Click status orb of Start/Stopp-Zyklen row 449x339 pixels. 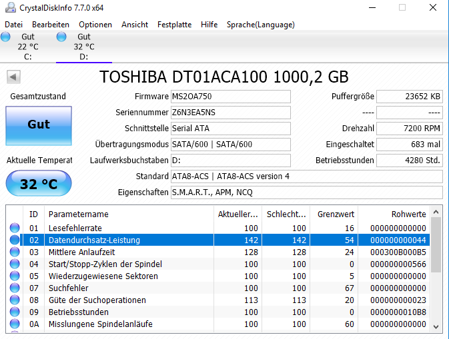(15, 264)
